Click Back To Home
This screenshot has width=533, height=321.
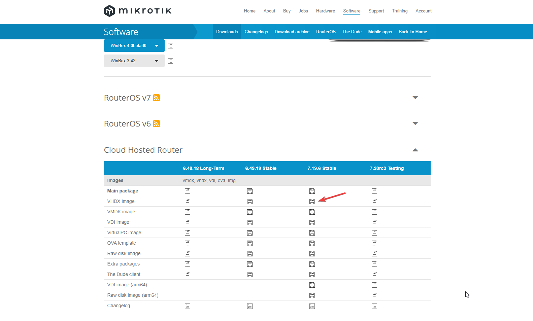point(413,32)
